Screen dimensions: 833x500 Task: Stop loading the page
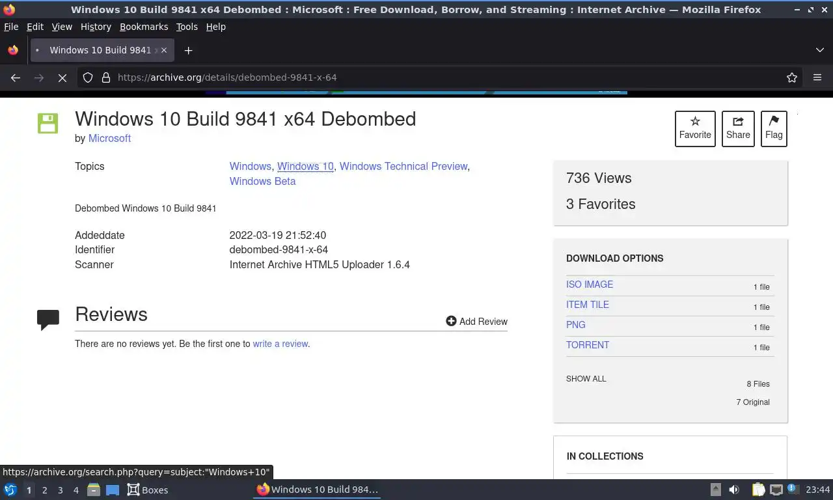(x=62, y=77)
